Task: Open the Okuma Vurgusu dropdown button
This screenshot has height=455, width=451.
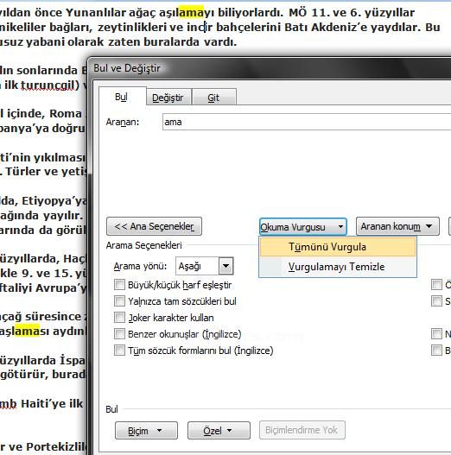Action: [303, 226]
